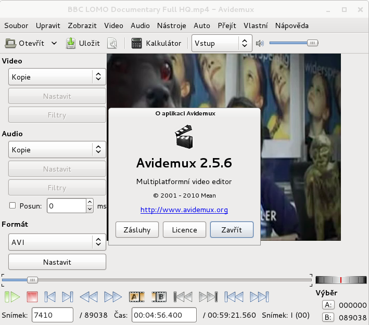369x325 pixels.
Task: Click the Čas time input field
Action: 164,315
